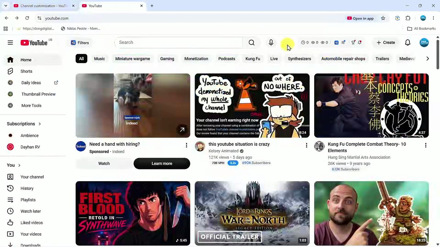Open watch History
440x247 pixels.
point(33,188)
